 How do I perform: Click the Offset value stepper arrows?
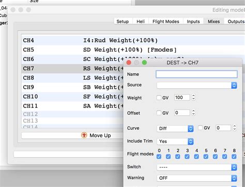click(193, 113)
